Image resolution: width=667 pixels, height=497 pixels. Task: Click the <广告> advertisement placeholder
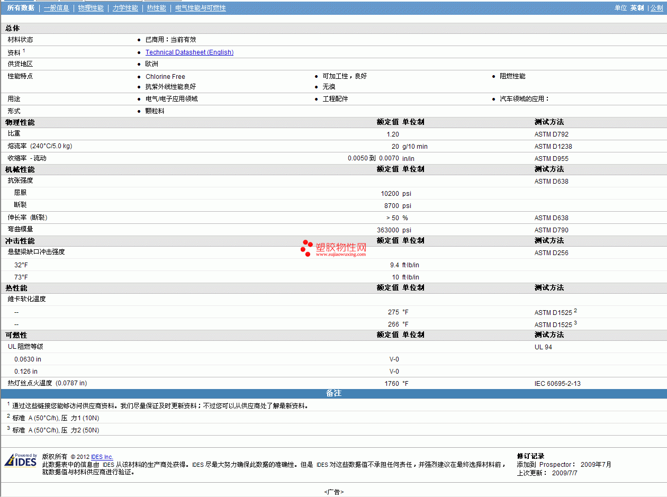coord(333,492)
